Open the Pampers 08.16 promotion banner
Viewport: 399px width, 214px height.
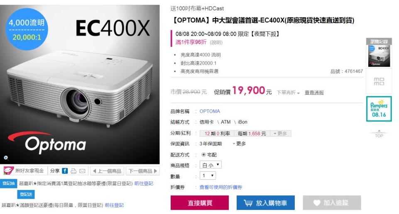coord(379,109)
